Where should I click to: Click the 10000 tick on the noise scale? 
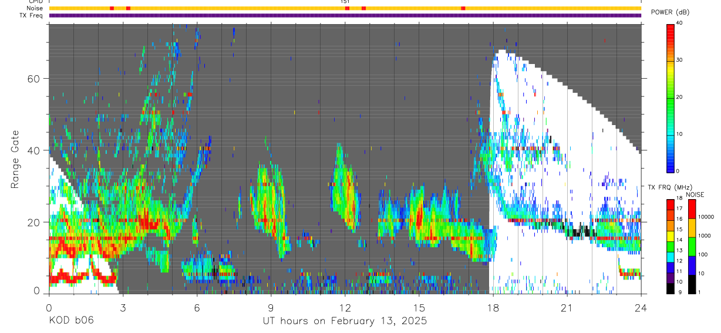(x=707, y=217)
